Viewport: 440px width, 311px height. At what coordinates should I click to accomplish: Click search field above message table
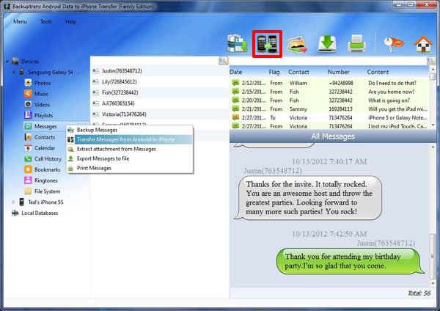click(329, 61)
